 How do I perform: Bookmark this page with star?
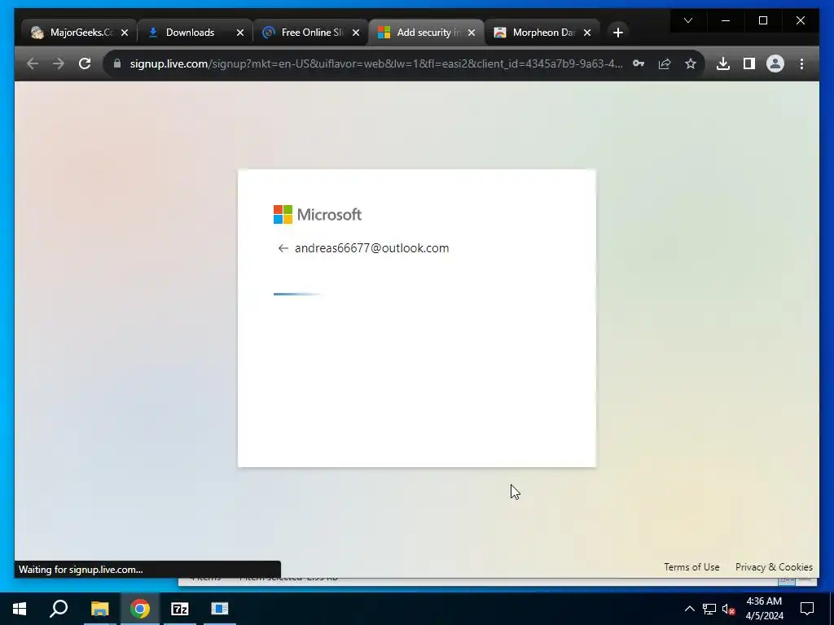click(691, 63)
